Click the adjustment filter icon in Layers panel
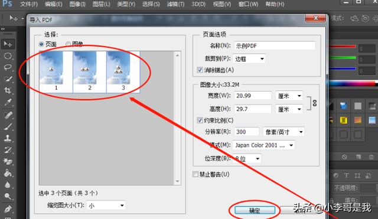 point(336,175)
